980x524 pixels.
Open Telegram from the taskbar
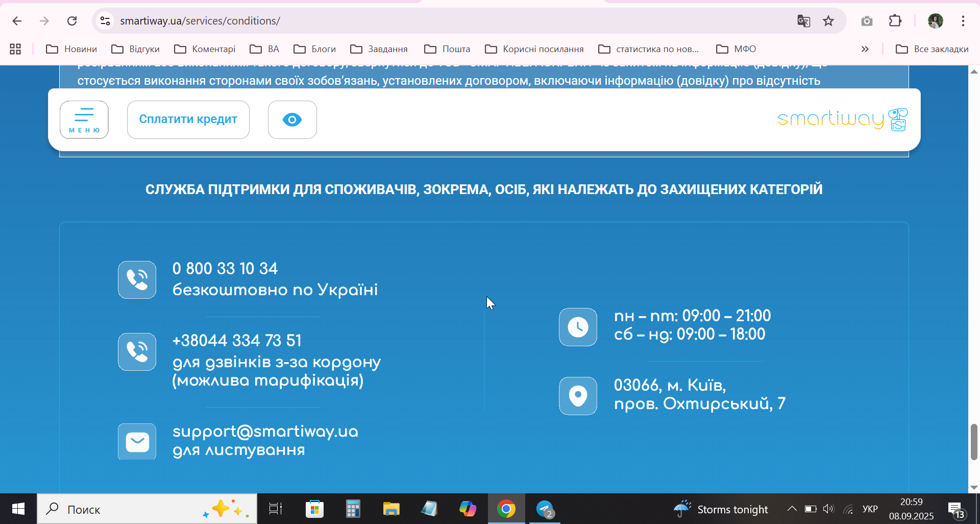[x=545, y=509]
